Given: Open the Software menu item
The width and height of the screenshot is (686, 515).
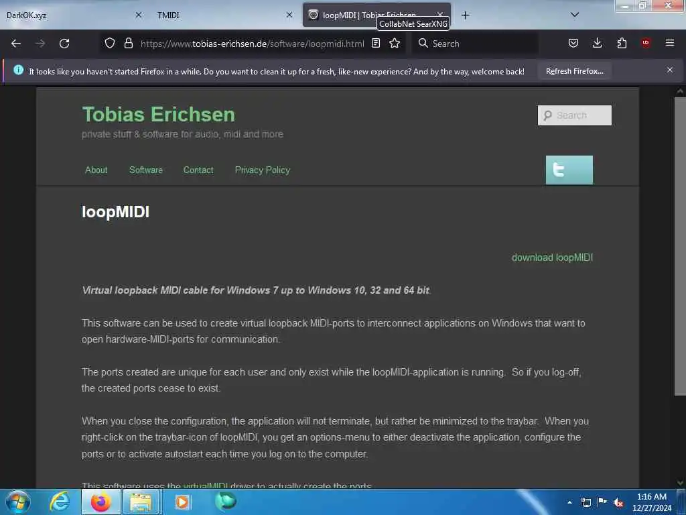Looking at the screenshot, I should click(x=145, y=170).
